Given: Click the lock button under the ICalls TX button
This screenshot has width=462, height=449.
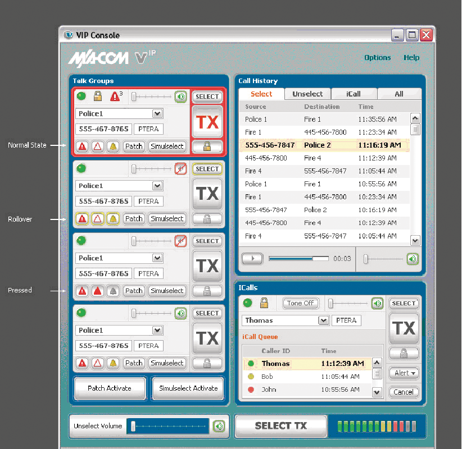Looking at the screenshot, I should click(404, 354).
